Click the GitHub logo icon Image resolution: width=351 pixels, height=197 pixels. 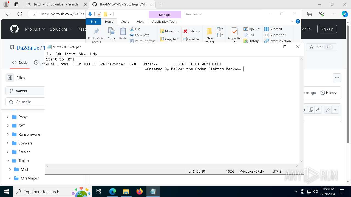(14, 29)
